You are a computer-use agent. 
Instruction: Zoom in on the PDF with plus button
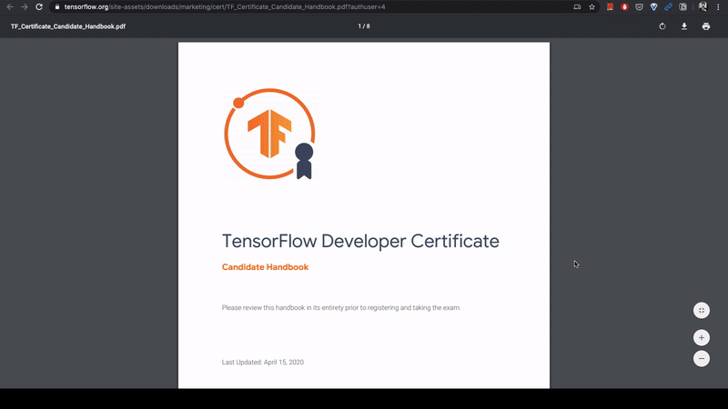pyautogui.click(x=702, y=337)
